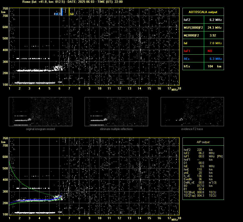Click the red foF1 'NO' value
This screenshot has width=243, height=222.
point(210,51)
